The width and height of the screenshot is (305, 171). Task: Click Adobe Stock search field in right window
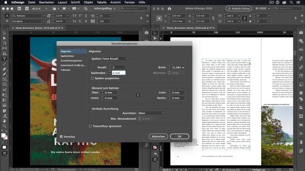[x=287, y=9]
